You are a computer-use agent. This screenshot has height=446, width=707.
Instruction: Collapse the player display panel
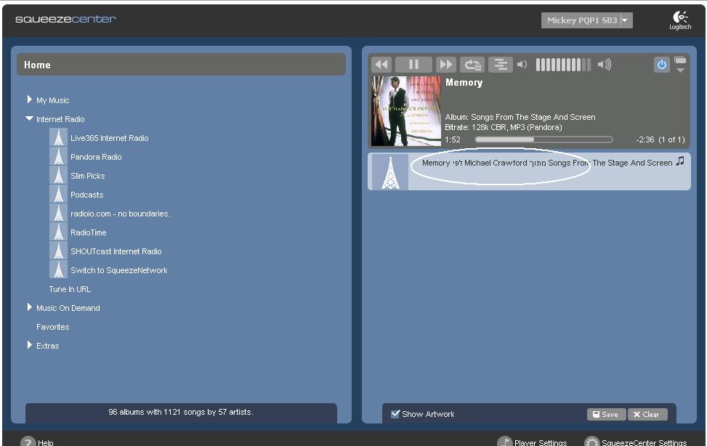(680, 65)
